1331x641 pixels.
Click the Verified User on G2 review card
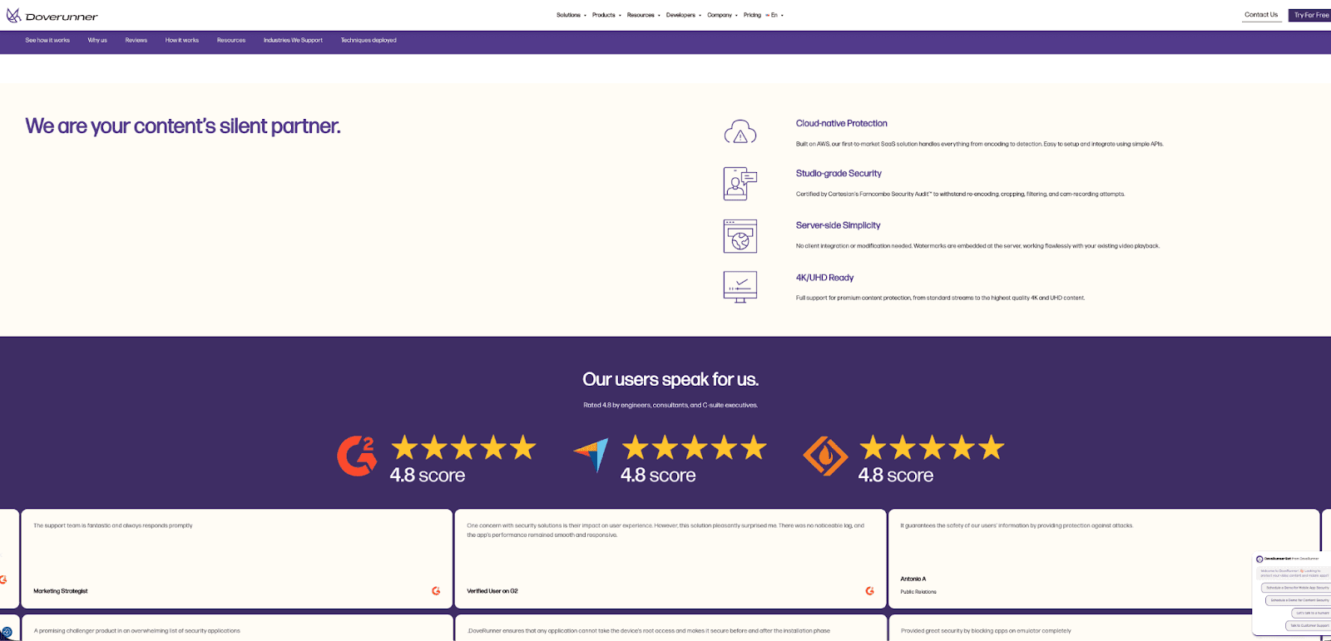(670, 559)
